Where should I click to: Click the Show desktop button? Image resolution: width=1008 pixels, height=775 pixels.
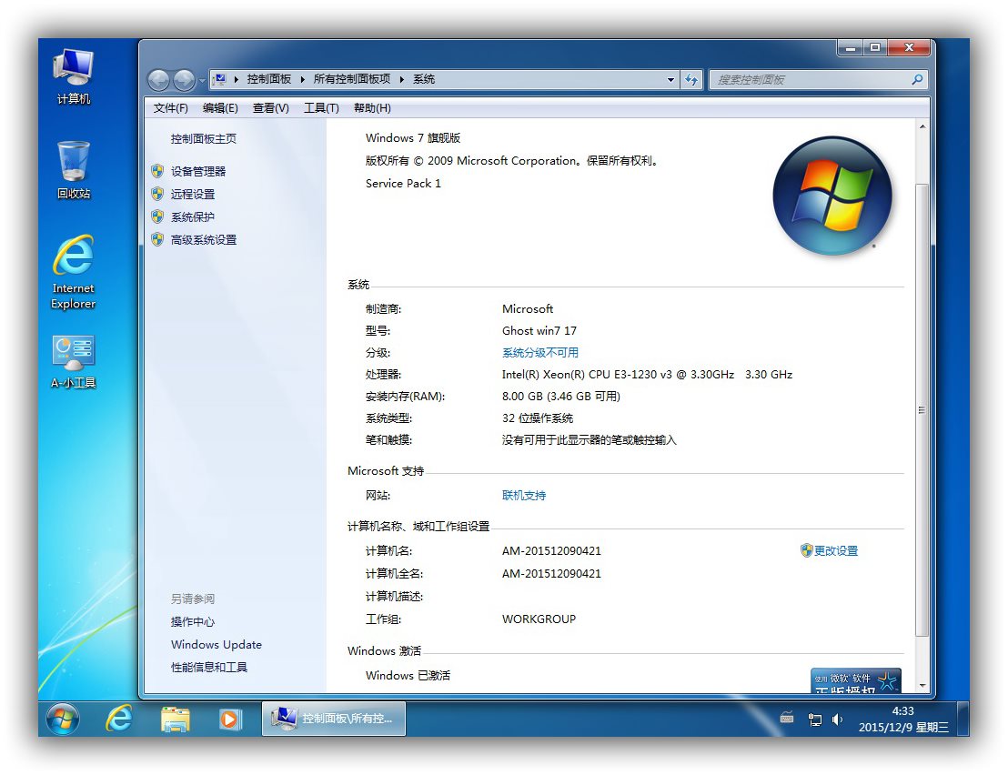click(x=963, y=719)
